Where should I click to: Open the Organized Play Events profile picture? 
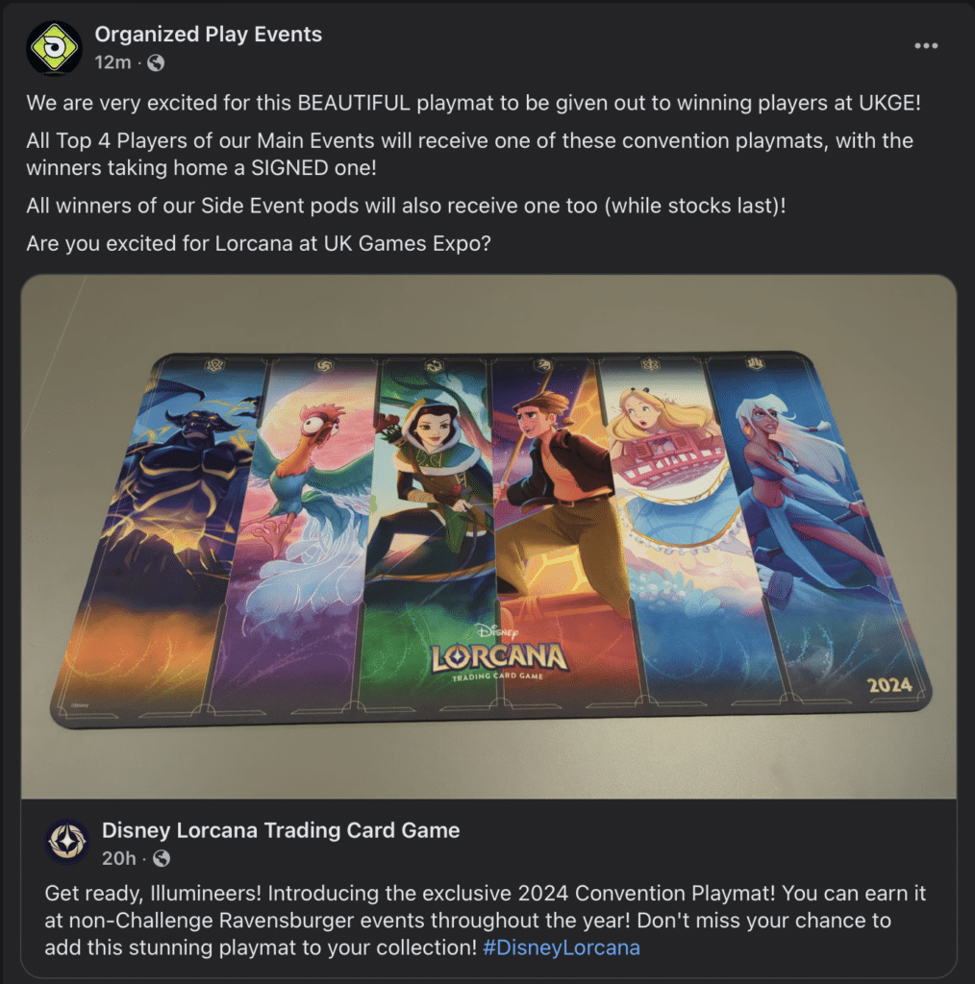click(x=54, y=48)
